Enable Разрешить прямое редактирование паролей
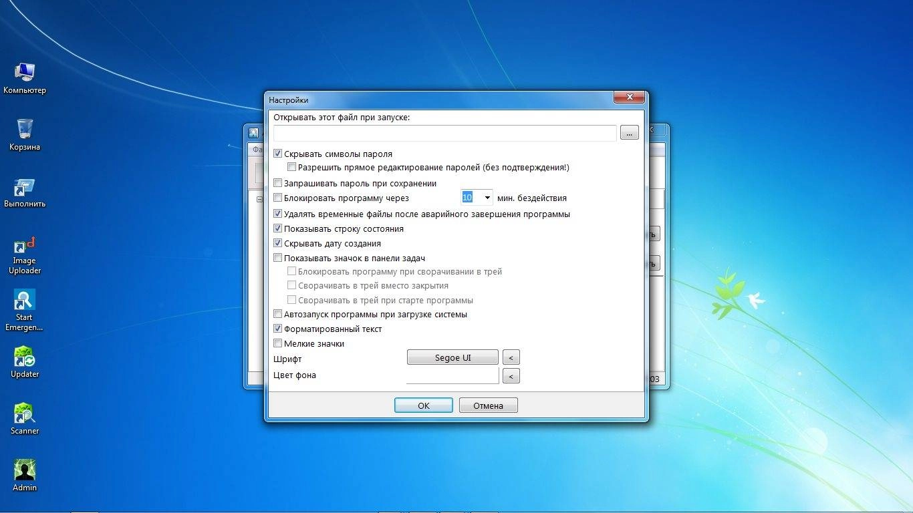 tap(291, 167)
